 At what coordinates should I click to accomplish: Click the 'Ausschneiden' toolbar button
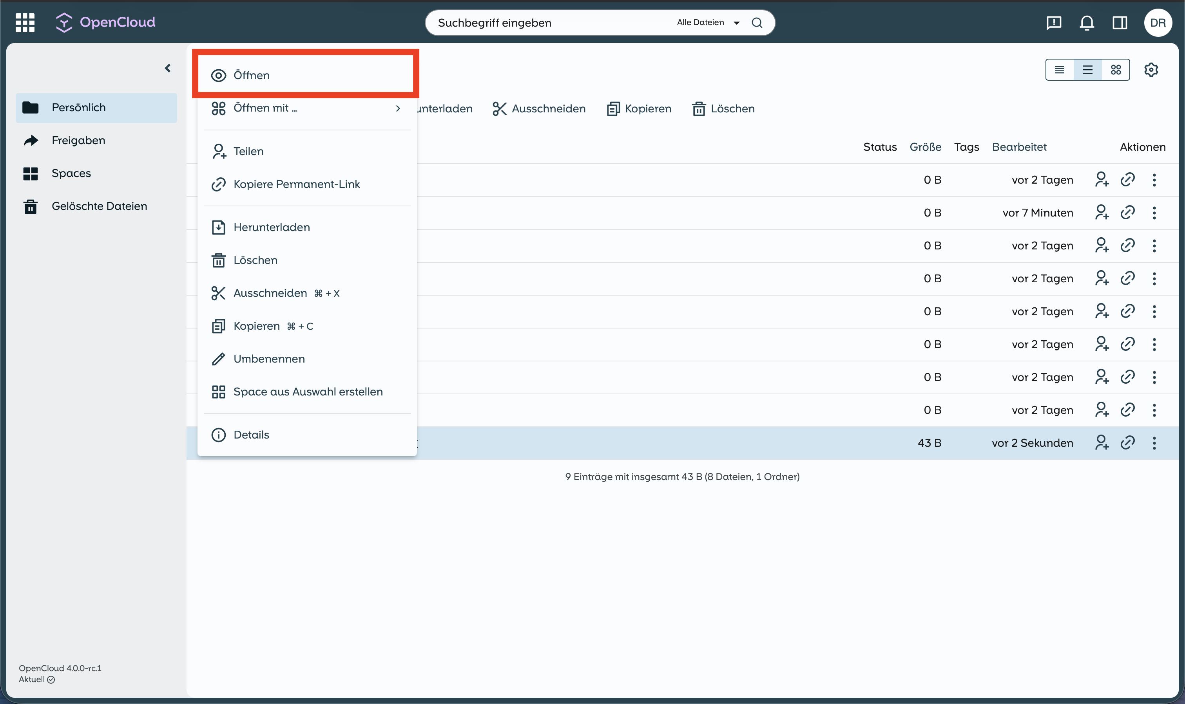coord(539,108)
